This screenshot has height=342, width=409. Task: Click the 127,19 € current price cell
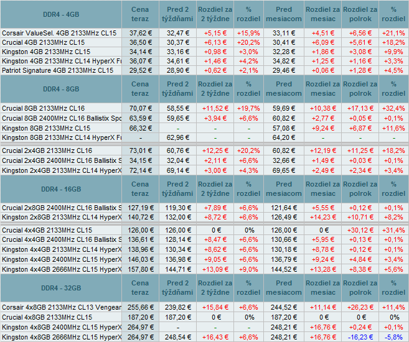coord(141,208)
